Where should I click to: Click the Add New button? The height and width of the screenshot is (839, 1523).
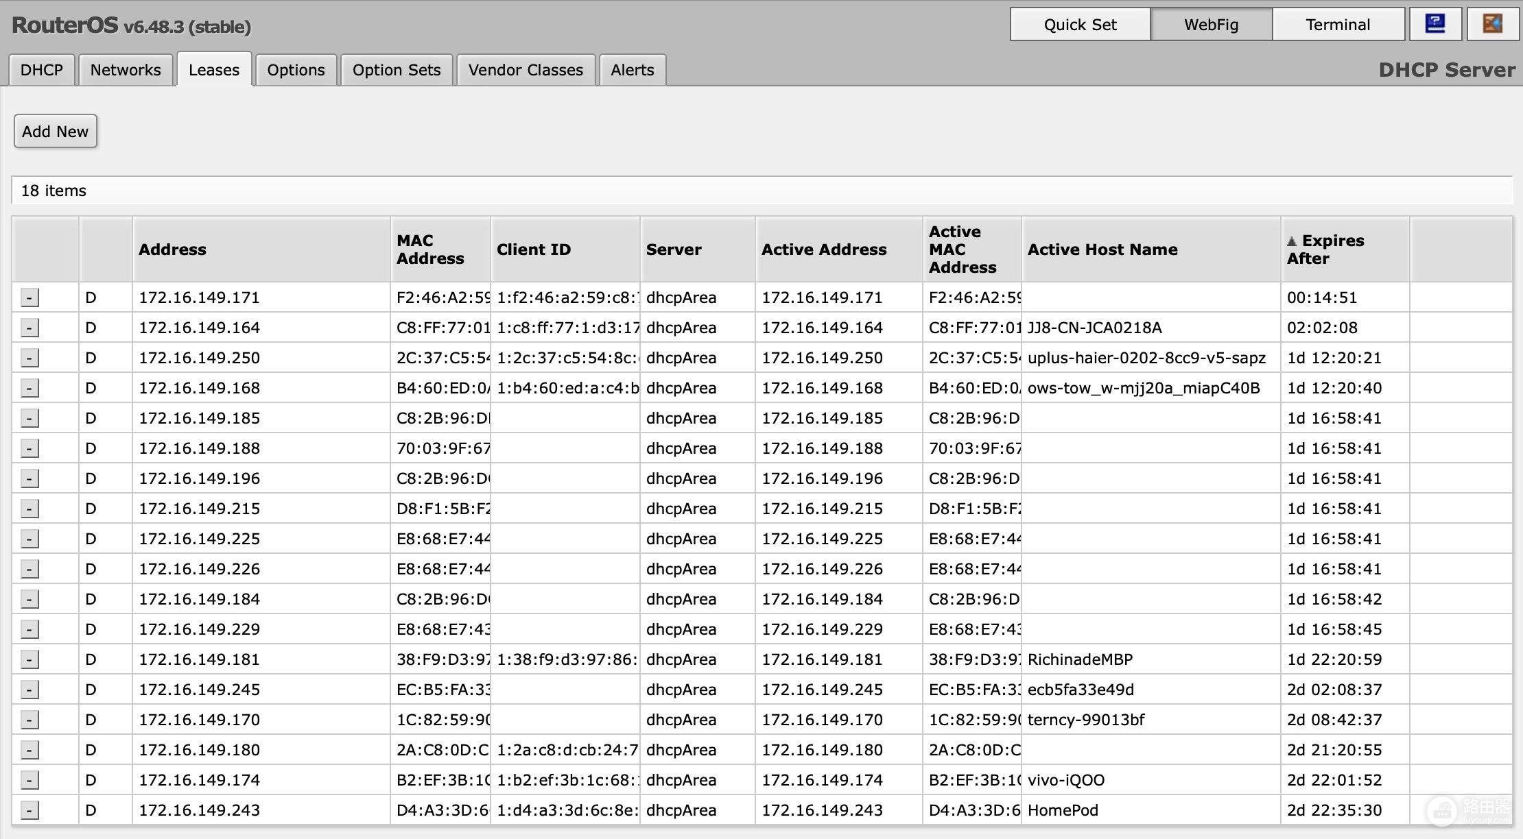[x=55, y=131]
